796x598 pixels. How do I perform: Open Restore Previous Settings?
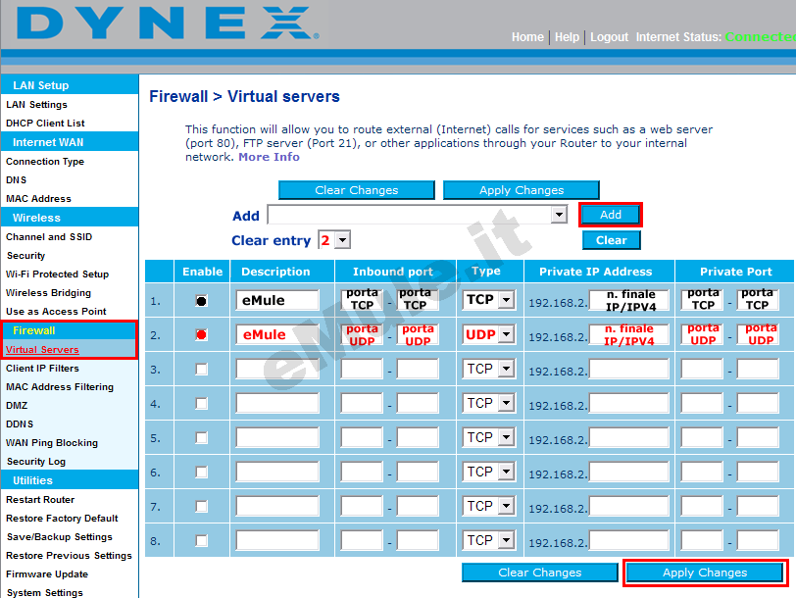pos(69,556)
